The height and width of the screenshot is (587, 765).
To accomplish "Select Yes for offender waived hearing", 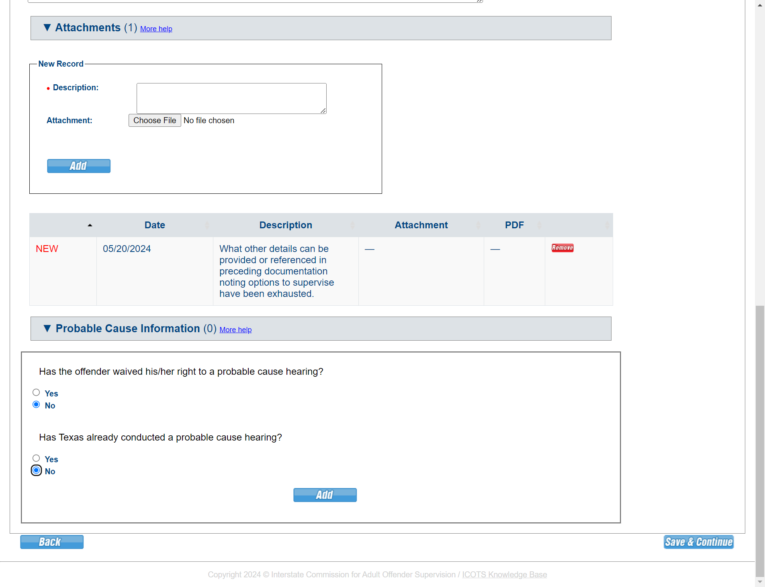I will 36,392.
